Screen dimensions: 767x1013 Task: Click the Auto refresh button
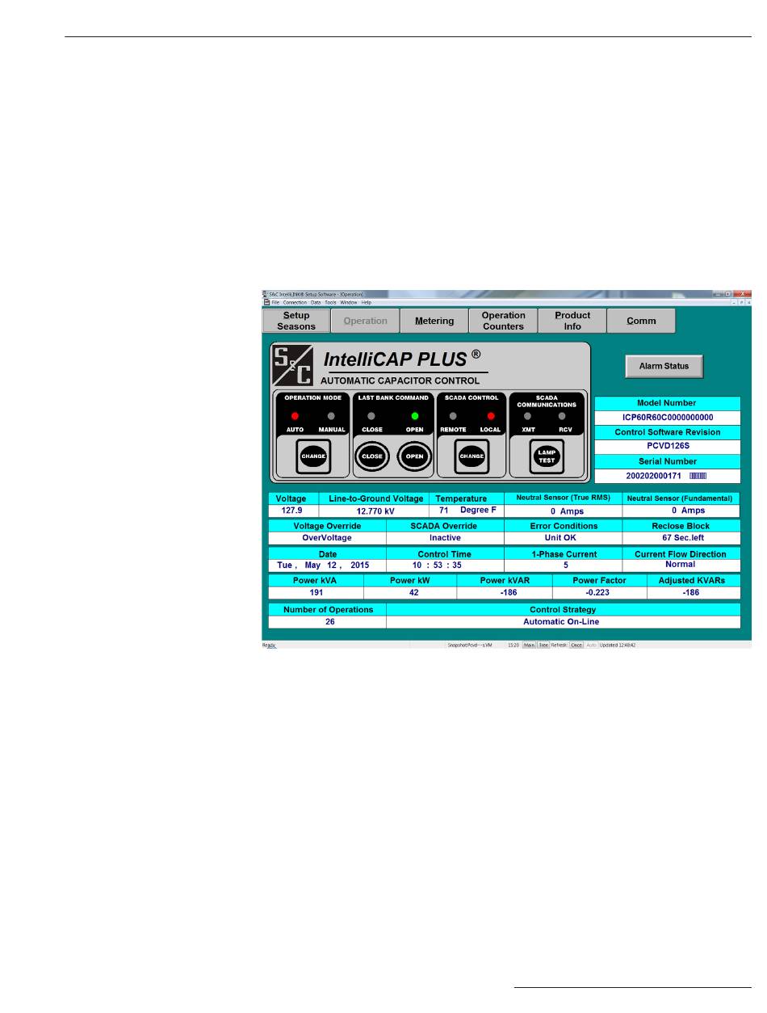click(591, 645)
